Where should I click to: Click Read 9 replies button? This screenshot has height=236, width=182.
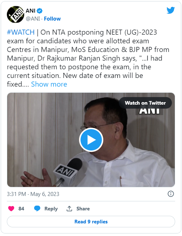tap(91, 222)
